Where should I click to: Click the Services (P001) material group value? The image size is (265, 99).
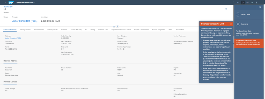(123, 44)
